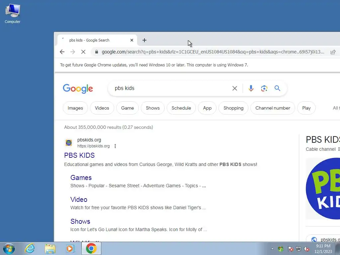This screenshot has height=255, width=340.
Task: Click the About 355,000,000 results text
Action: coord(109,127)
